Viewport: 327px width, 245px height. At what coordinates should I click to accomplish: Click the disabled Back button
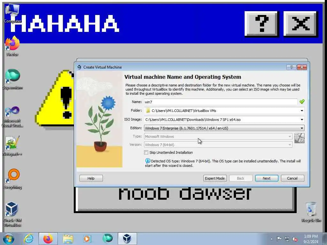coord(241,178)
